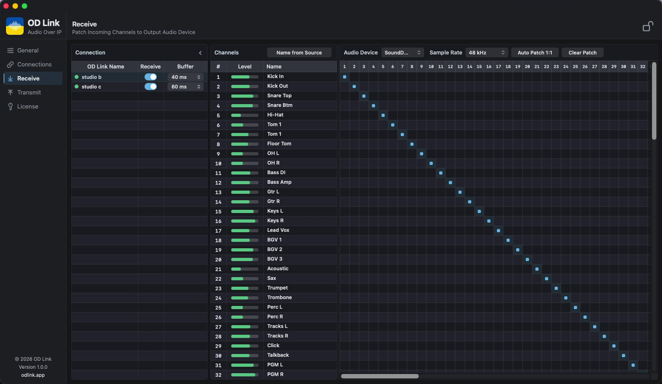Click the OD Link Name column header
The height and width of the screenshot is (384, 662).
click(106, 66)
